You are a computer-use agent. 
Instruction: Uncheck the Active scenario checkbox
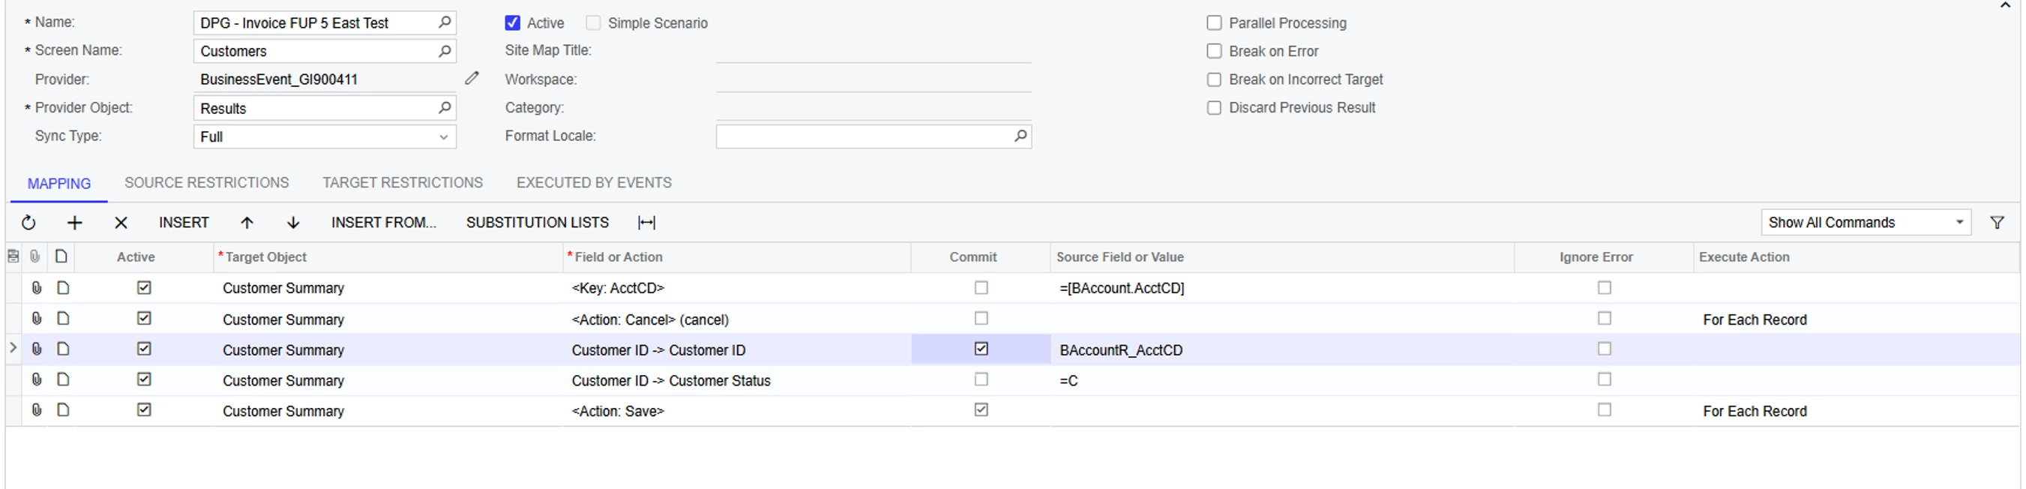pyautogui.click(x=512, y=22)
